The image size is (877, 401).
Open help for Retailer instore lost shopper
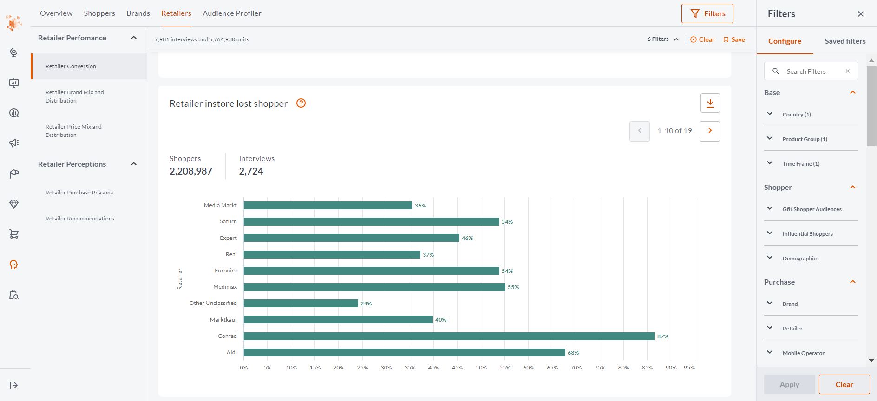(301, 103)
